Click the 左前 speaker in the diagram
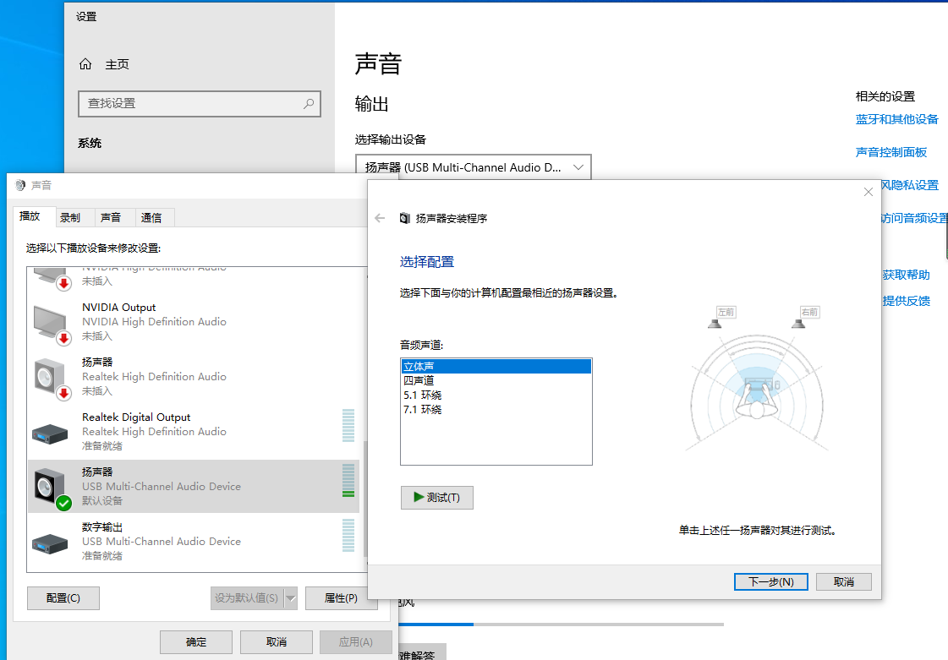948x660 pixels. (715, 324)
